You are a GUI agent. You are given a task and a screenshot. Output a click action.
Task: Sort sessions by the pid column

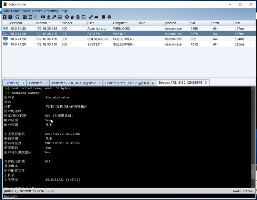click(x=201, y=23)
